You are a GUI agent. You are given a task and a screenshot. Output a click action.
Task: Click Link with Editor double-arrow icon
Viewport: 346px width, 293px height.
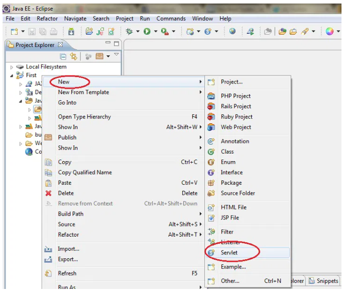pyautogui.click(x=74, y=56)
